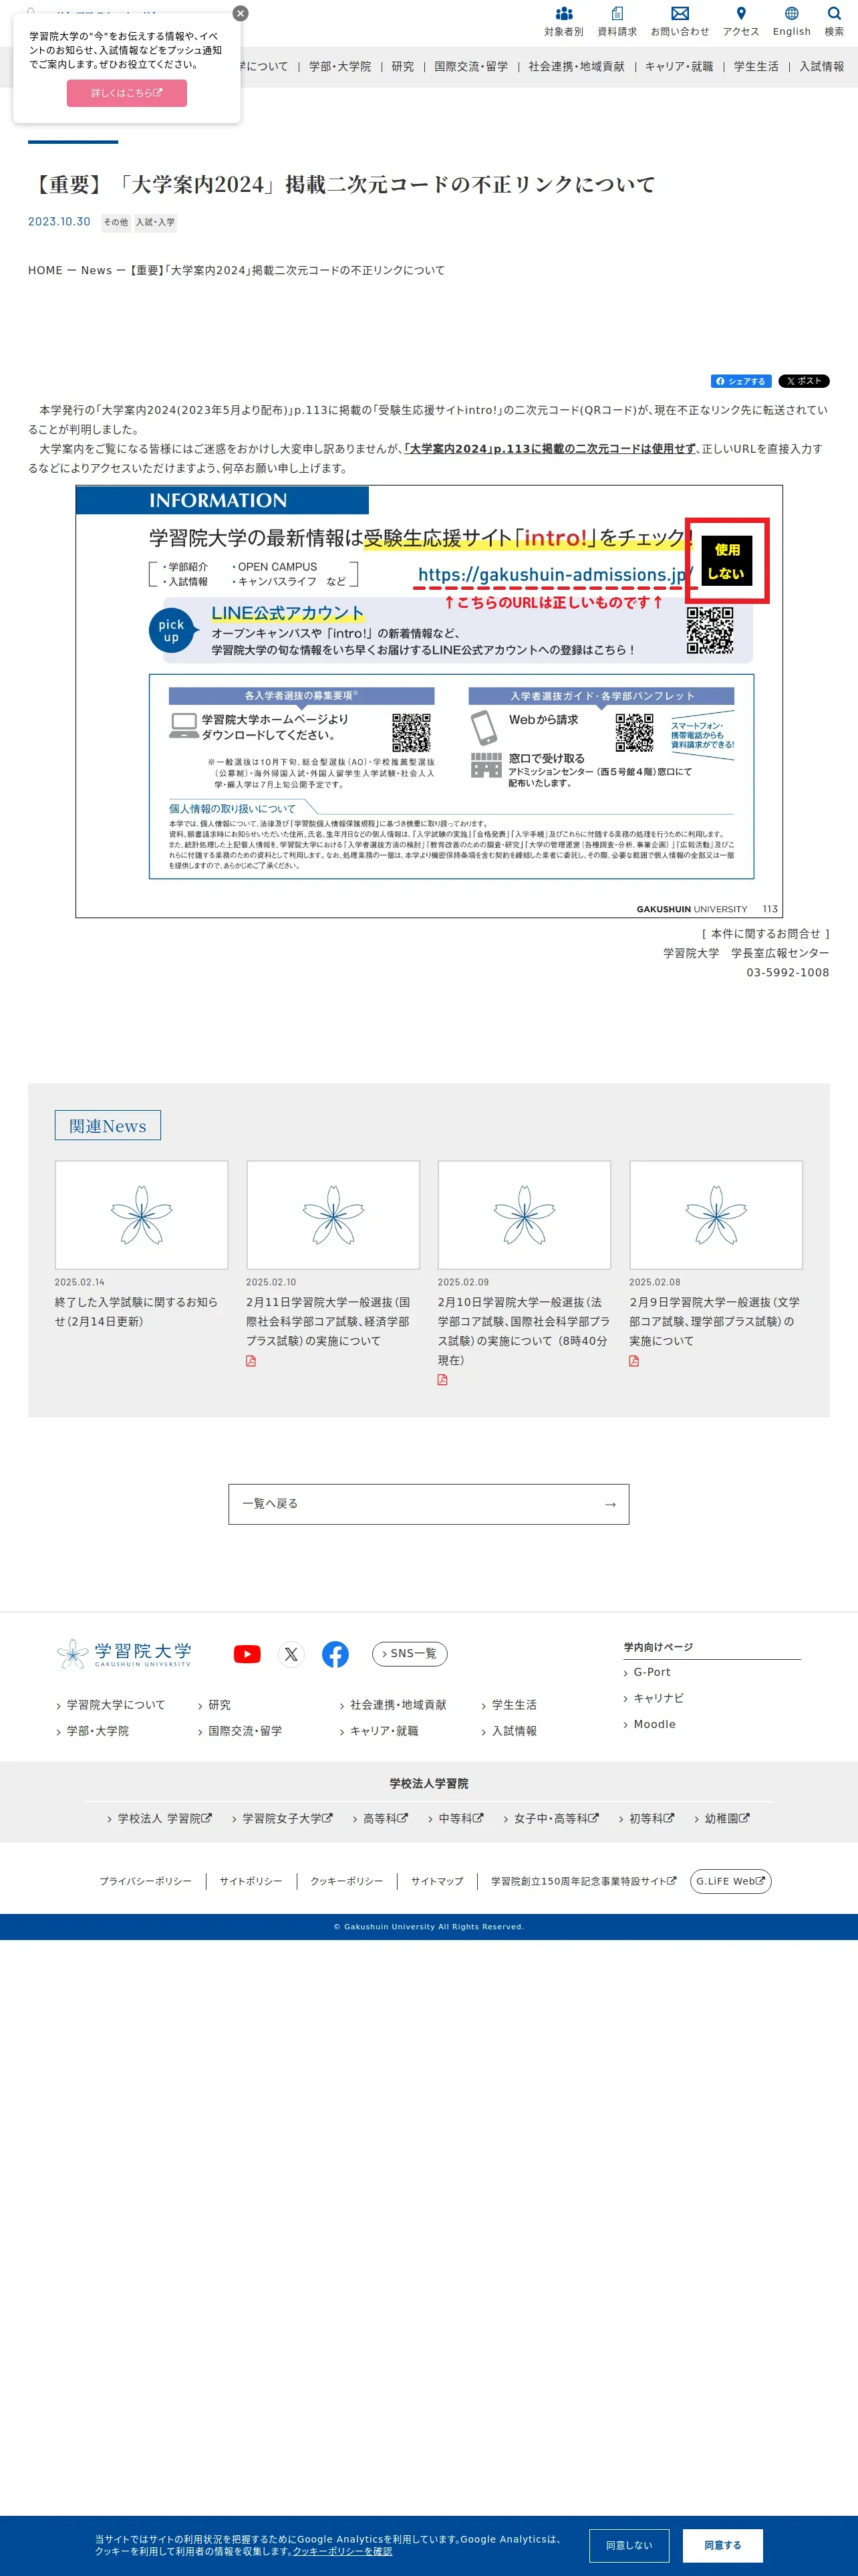Open the G.LiFE Web button
858x2576 pixels.
coord(731,1881)
